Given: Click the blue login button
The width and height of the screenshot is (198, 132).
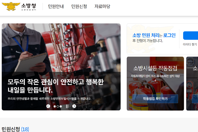Looking at the screenshot, I should pyautogui.click(x=190, y=36).
